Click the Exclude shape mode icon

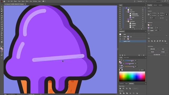point(130,89)
